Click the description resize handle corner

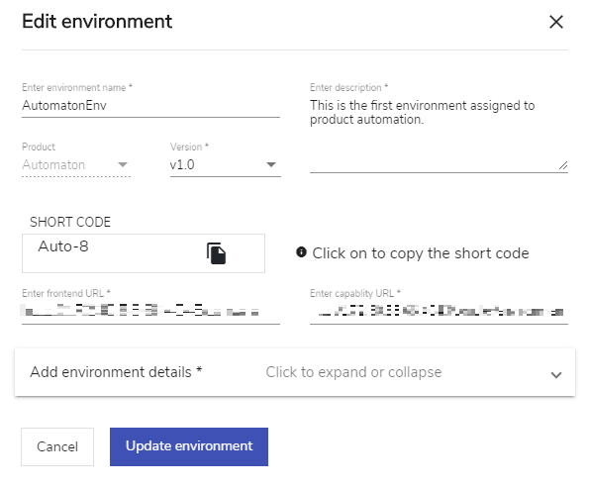click(x=562, y=165)
